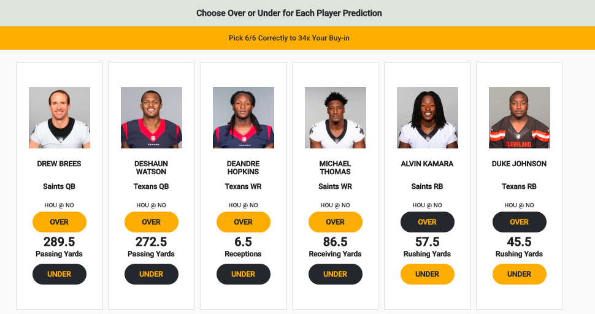Select OVER for Drew Brees passing yards
Image resolution: width=595 pixels, height=314 pixels.
coord(60,222)
